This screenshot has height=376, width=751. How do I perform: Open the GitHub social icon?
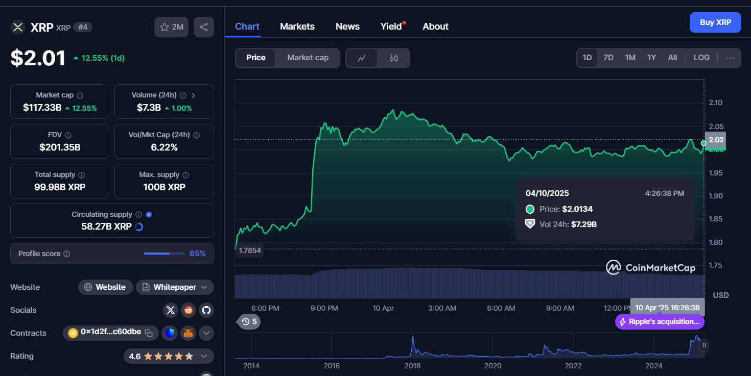206,310
